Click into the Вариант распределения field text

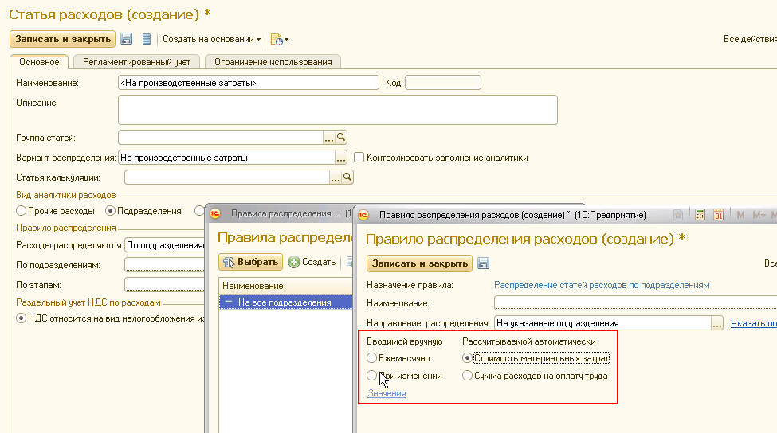coord(226,158)
